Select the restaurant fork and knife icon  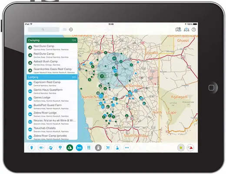click(89, 147)
